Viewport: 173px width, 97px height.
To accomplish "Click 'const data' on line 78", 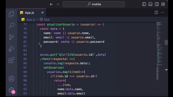I will [x=49, y=29].
